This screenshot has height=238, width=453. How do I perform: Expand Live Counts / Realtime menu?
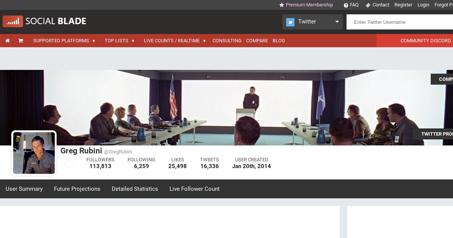[x=175, y=41]
